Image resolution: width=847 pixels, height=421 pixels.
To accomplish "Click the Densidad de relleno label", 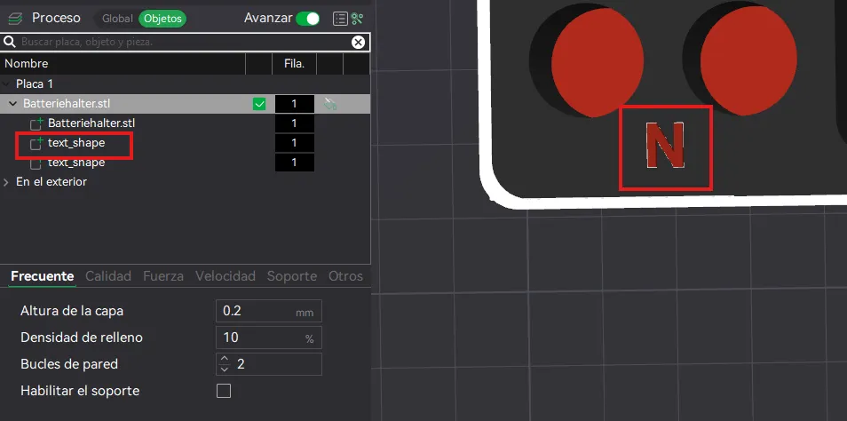I will [82, 338].
